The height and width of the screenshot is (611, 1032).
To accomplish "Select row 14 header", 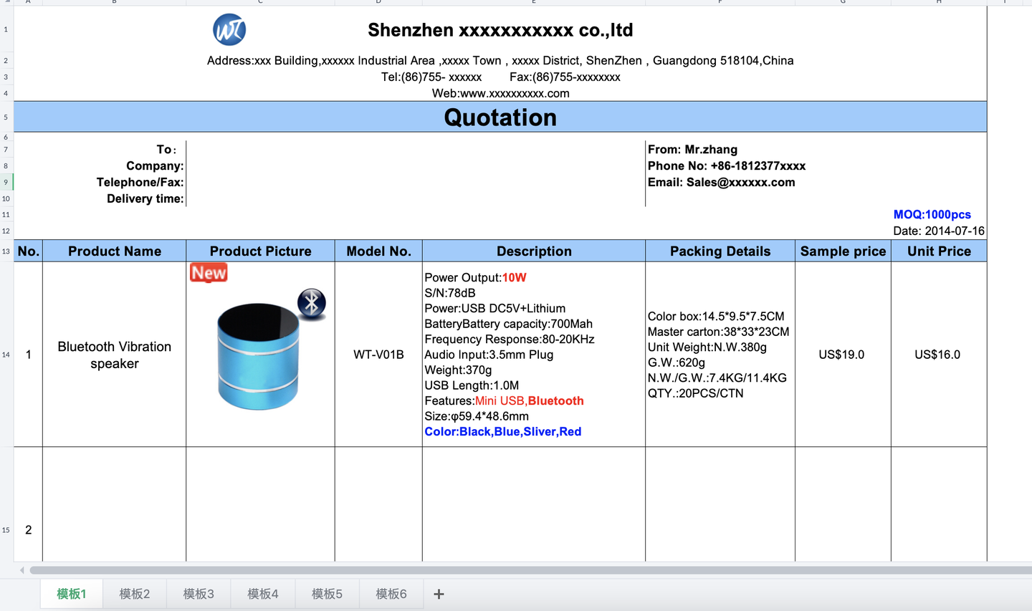I will 6,355.
